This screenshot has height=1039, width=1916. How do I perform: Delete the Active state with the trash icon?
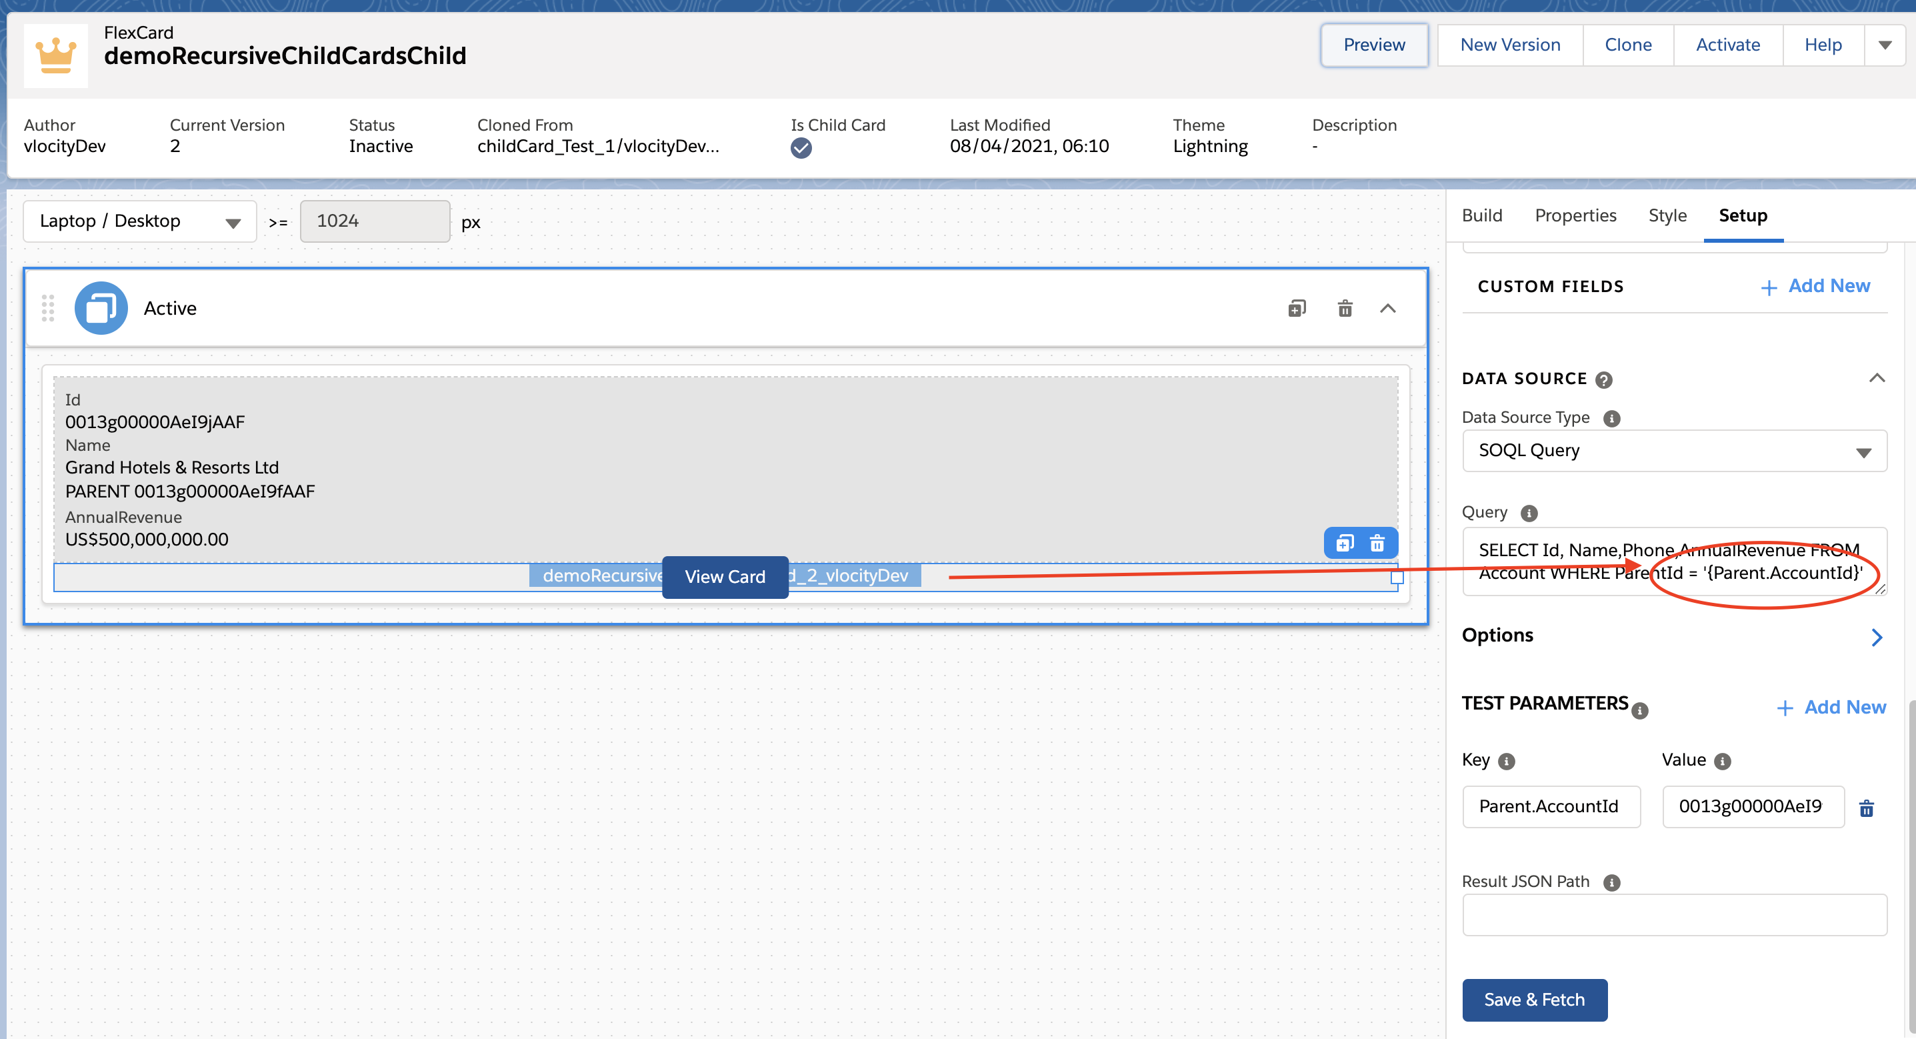[1345, 308]
